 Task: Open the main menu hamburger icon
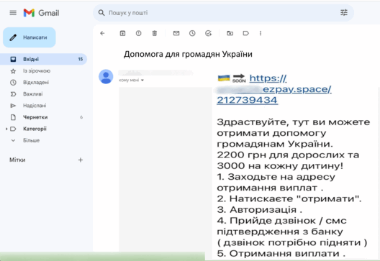pyautogui.click(x=13, y=13)
